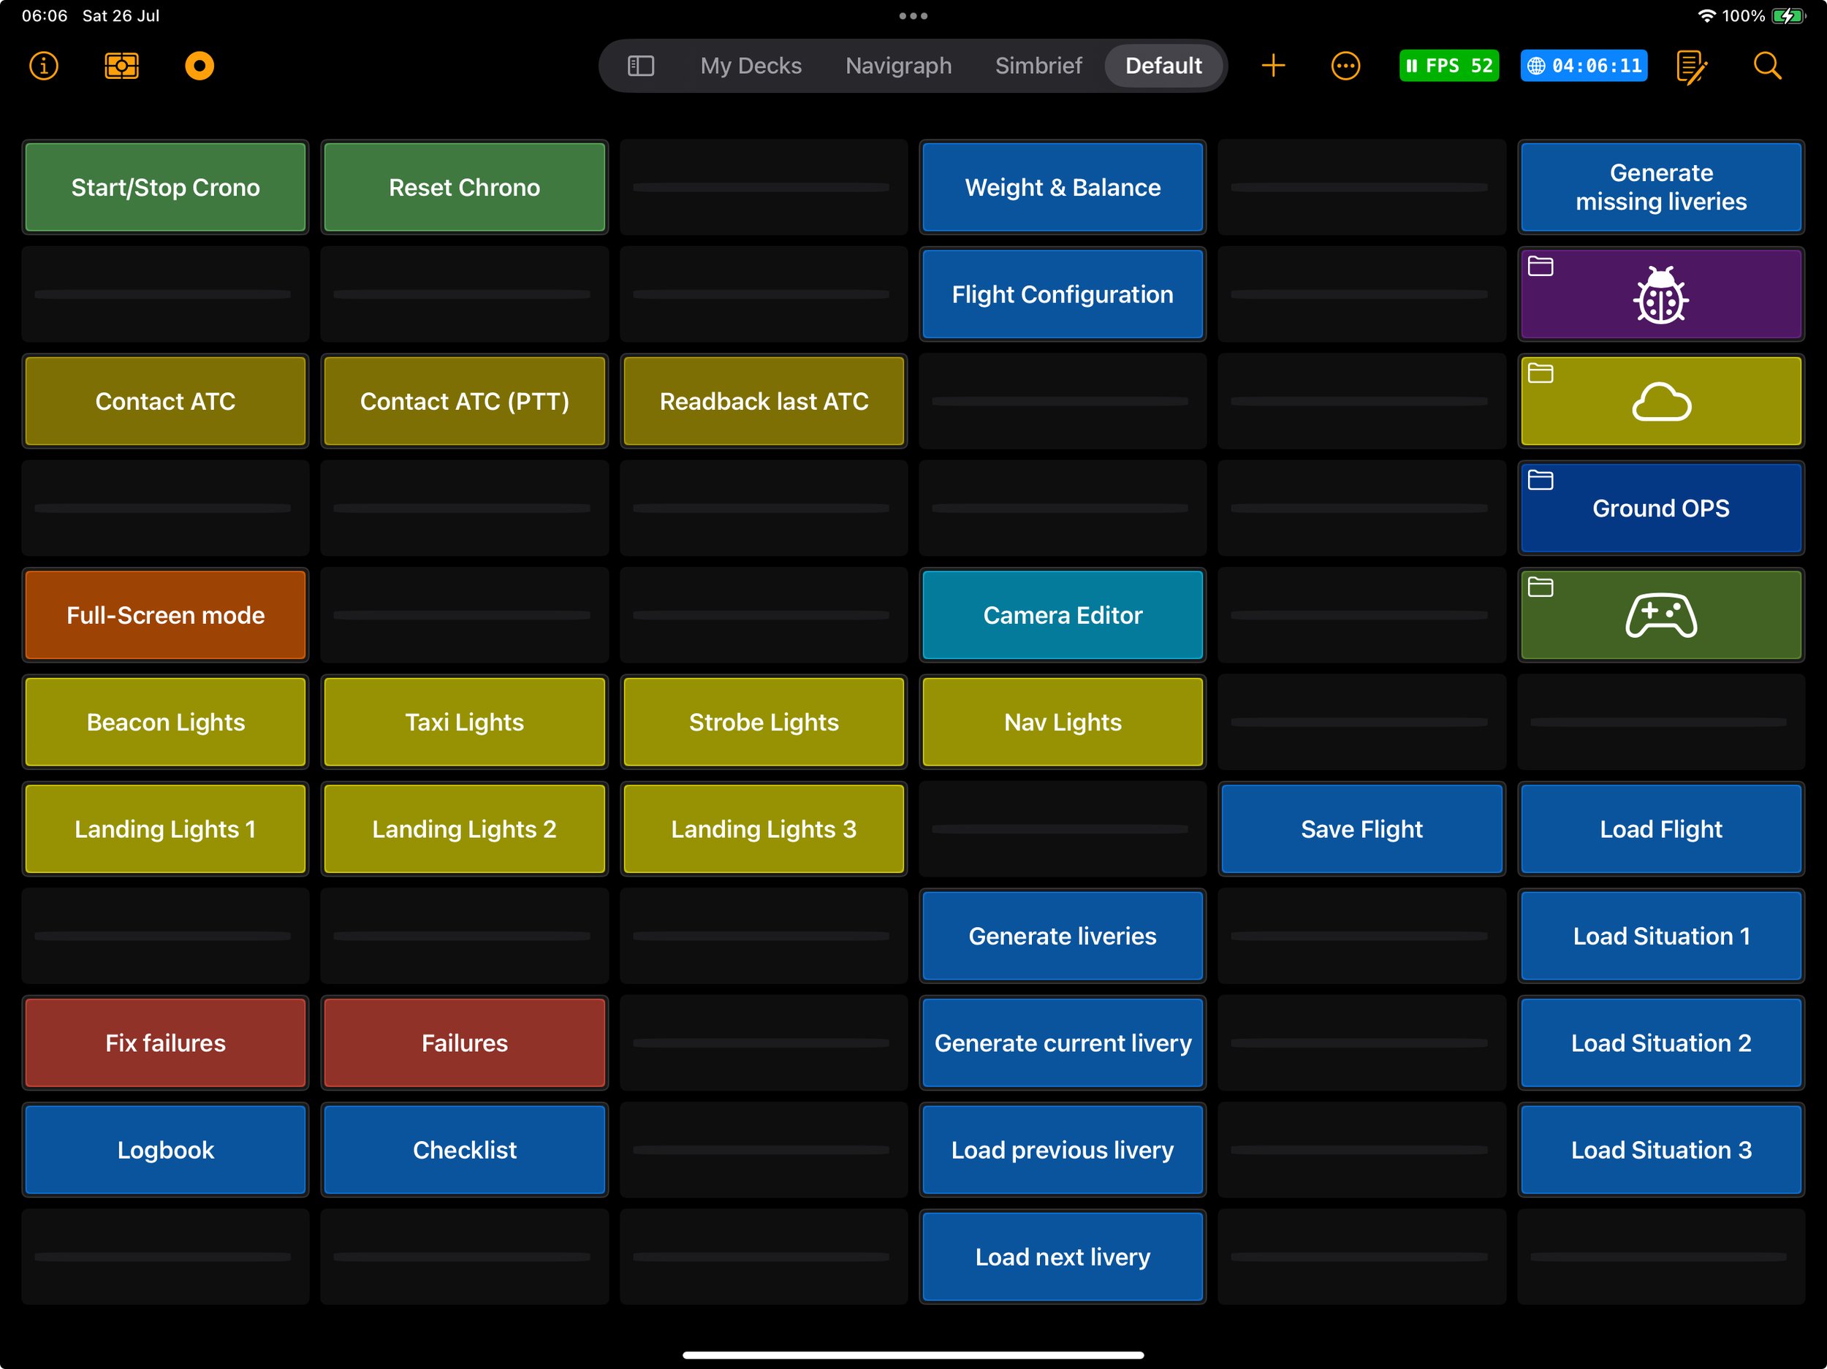This screenshot has width=1827, height=1369.
Task: Tap the info icon in top-left
Action: tap(44, 65)
